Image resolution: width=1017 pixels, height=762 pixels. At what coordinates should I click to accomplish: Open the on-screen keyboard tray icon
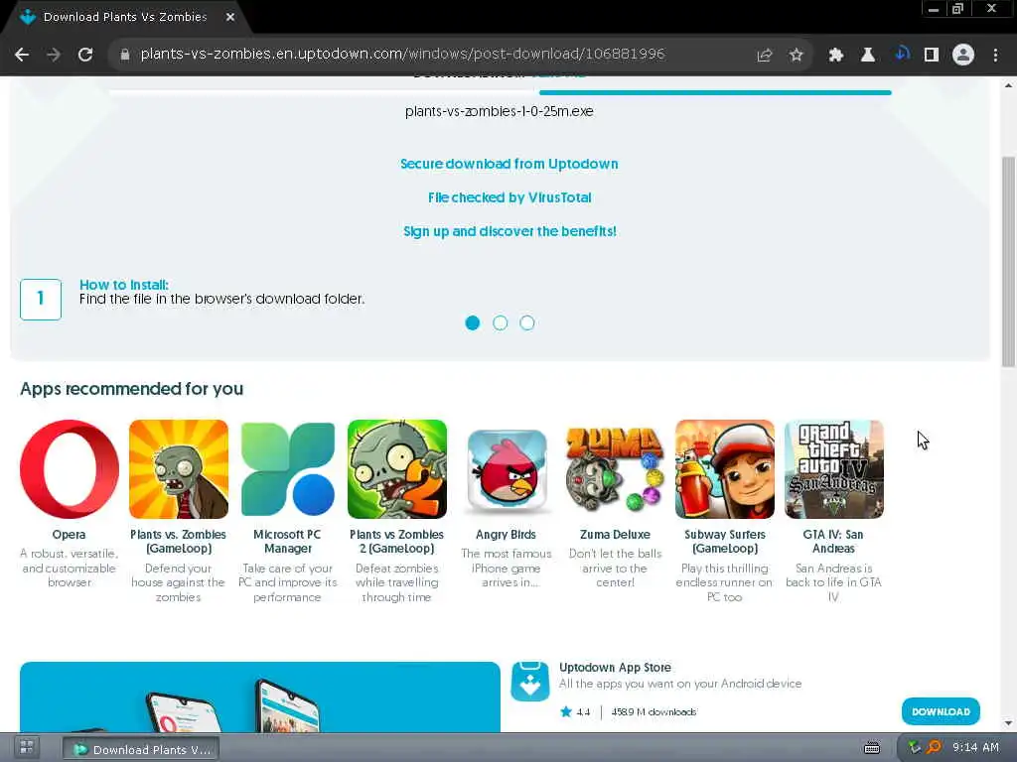point(872,748)
